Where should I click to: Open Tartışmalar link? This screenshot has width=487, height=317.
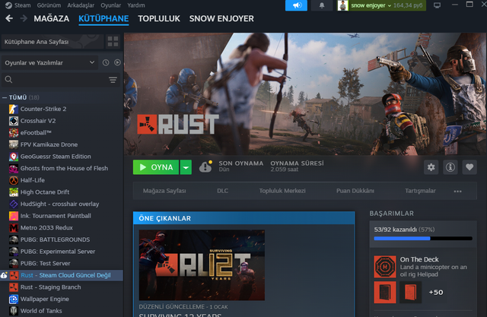coord(420,191)
